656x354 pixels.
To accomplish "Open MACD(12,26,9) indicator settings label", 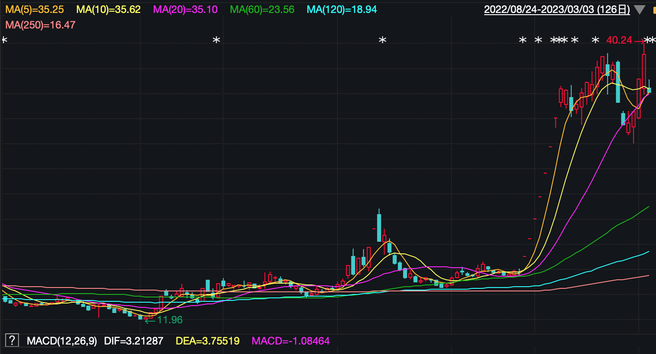I will tap(62, 341).
